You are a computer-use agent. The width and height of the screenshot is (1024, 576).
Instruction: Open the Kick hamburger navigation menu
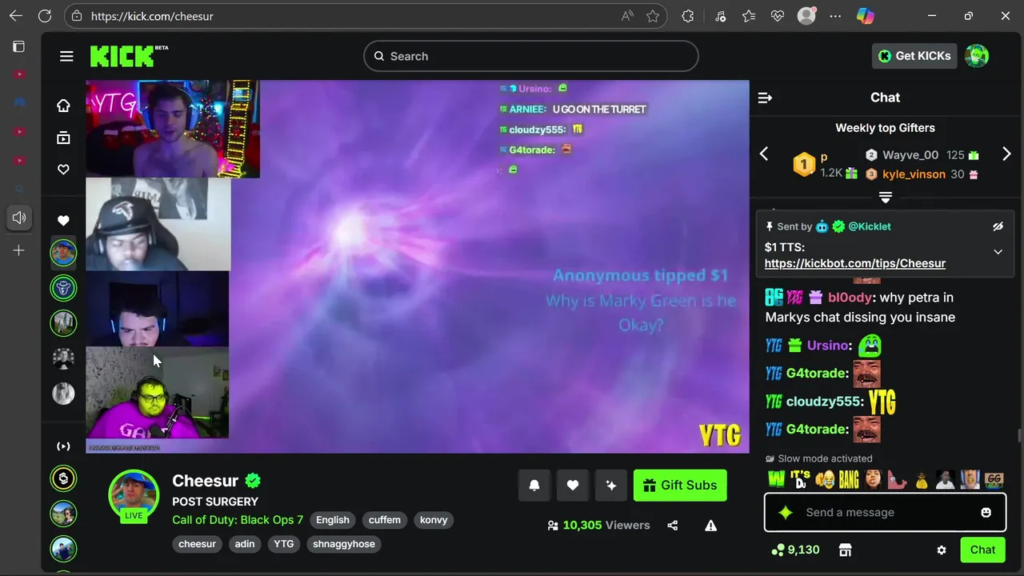click(66, 56)
